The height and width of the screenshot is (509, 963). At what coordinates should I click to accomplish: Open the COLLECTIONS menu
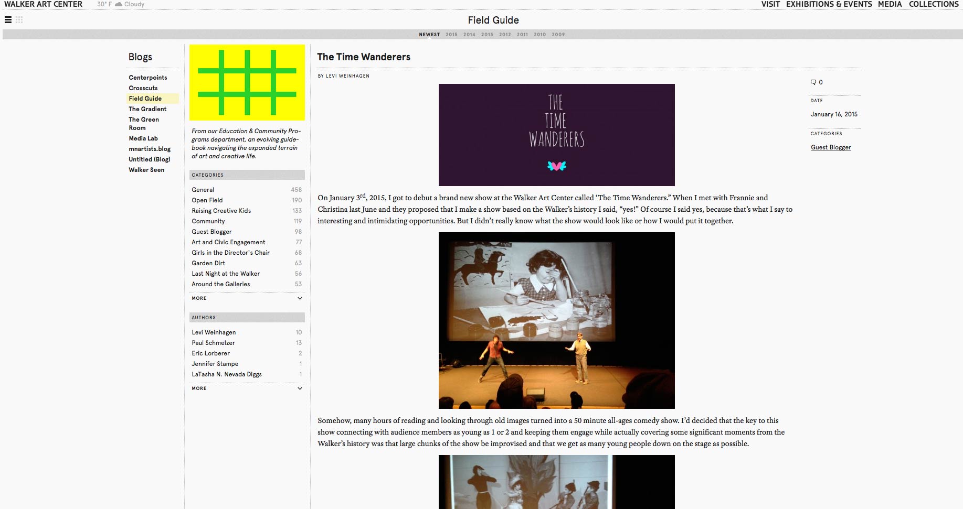click(x=934, y=4)
